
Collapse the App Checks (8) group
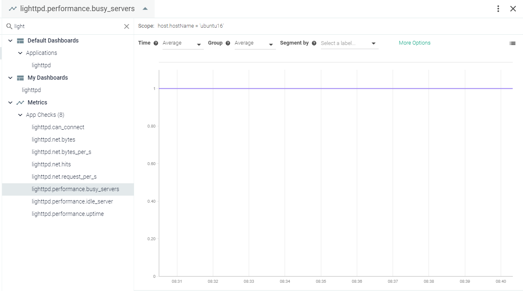tap(20, 115)
